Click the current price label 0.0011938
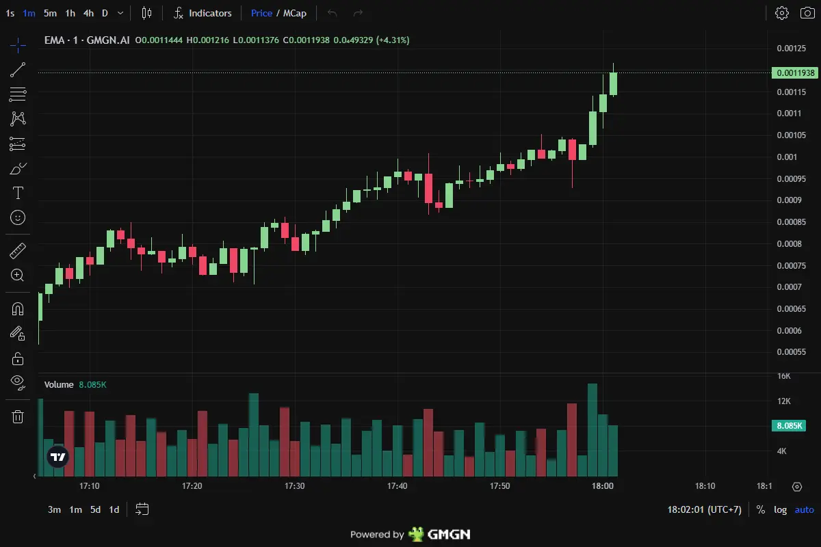821x547 pixels. click(794, 72)
